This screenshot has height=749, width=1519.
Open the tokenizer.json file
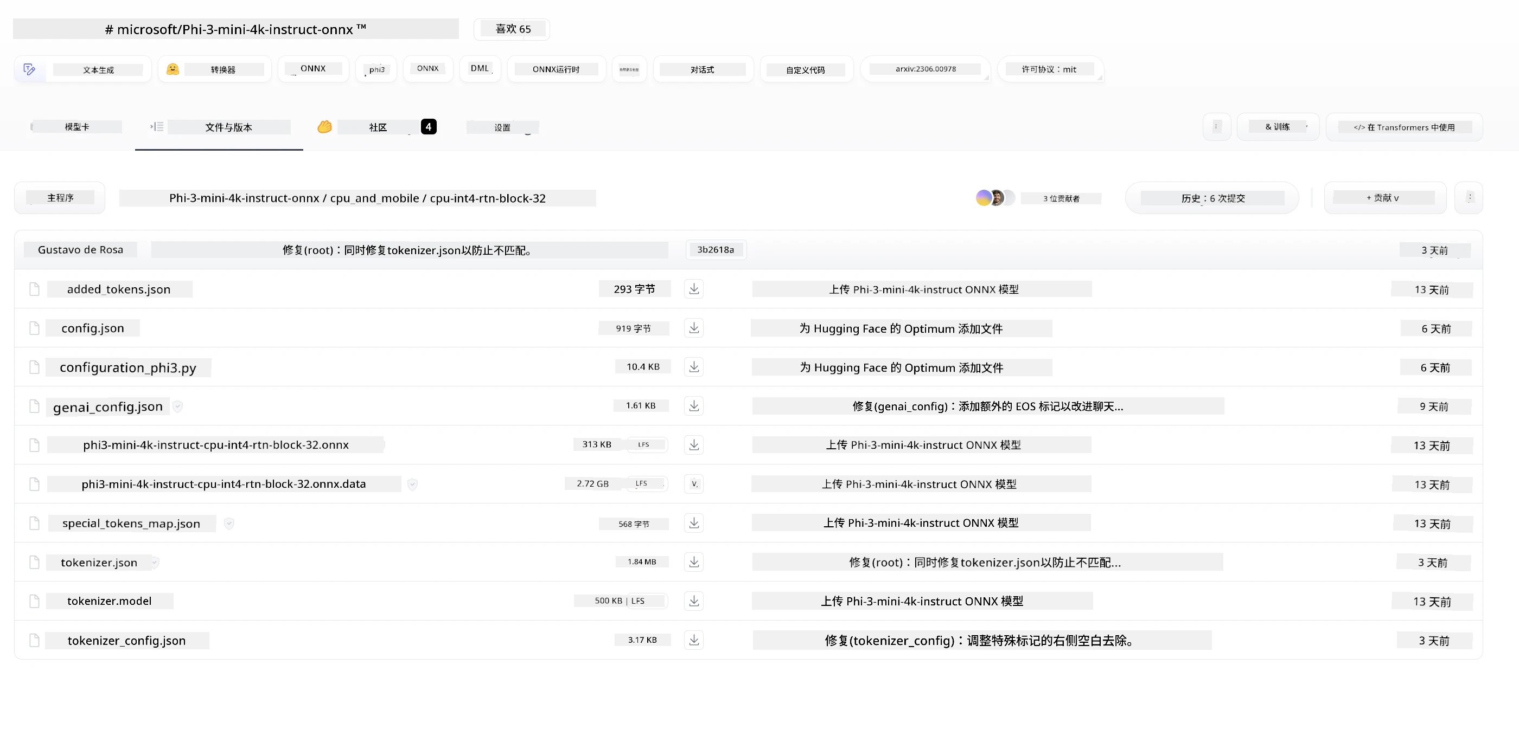[x=99, y=562]
